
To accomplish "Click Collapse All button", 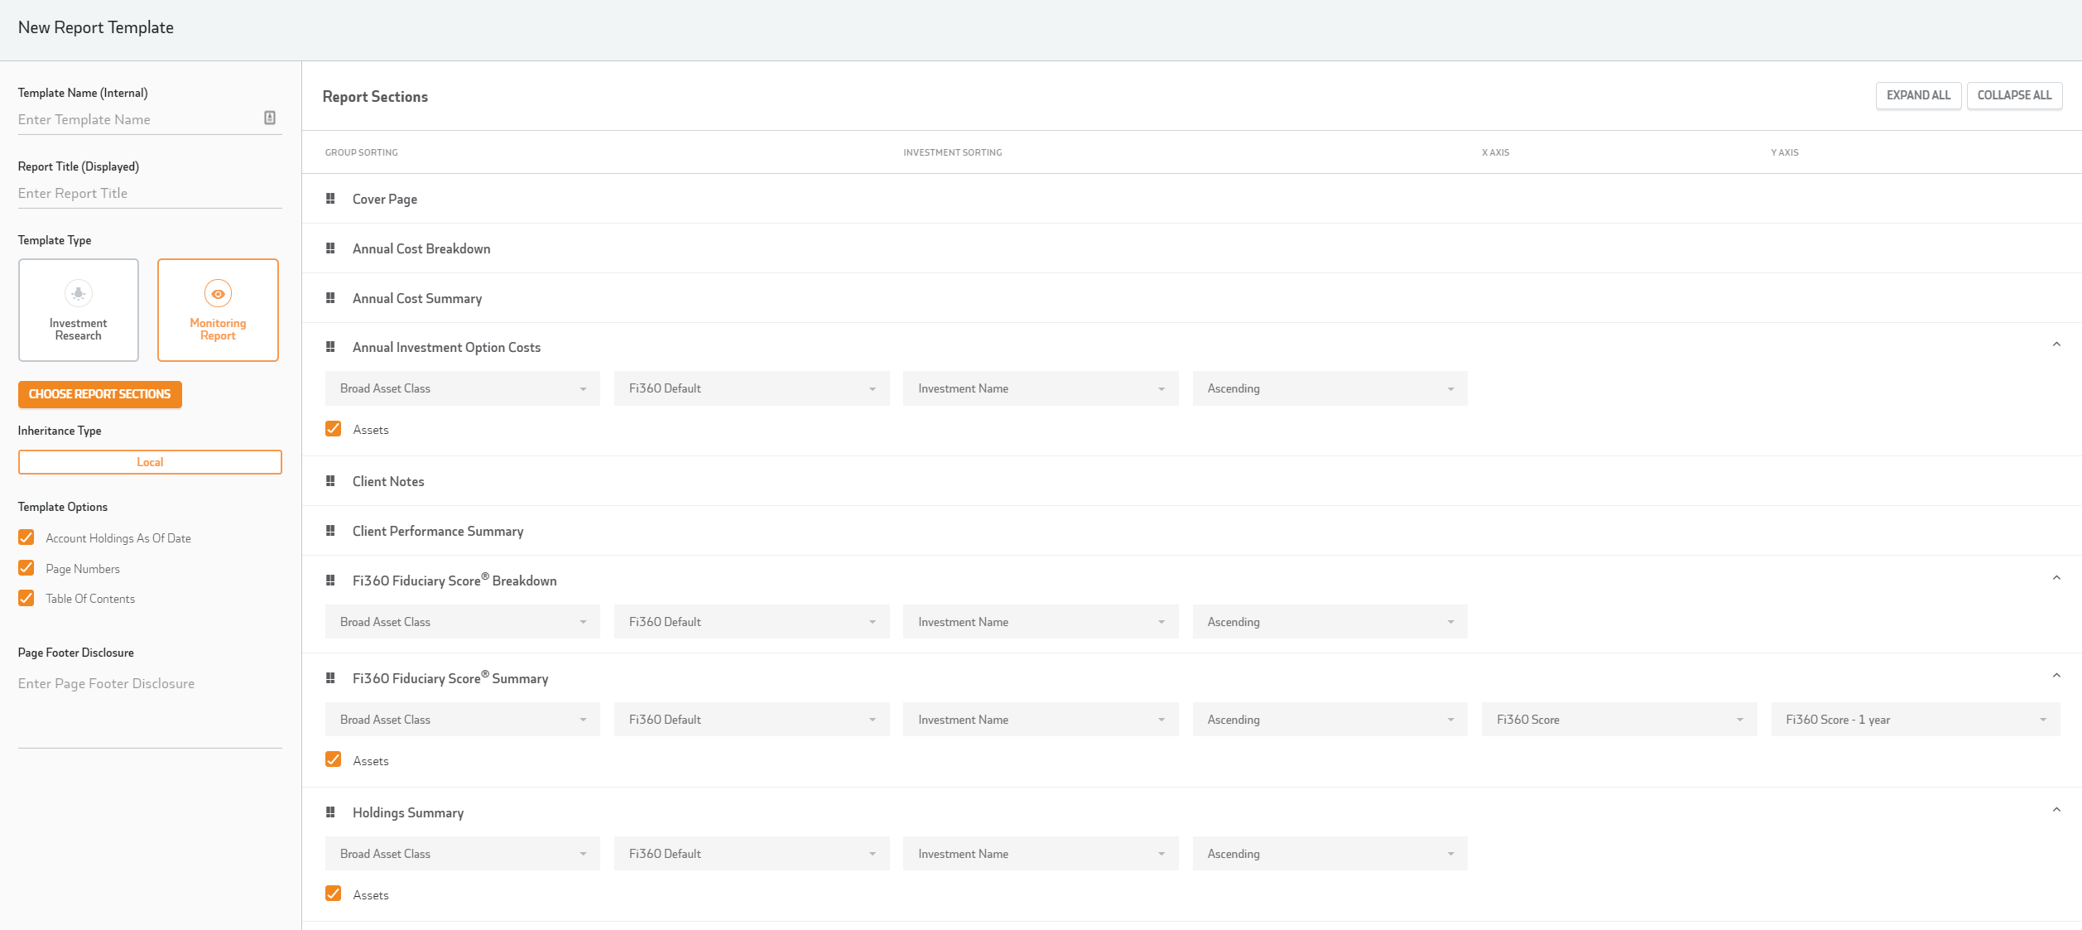I will click(x=2014, y=95).
